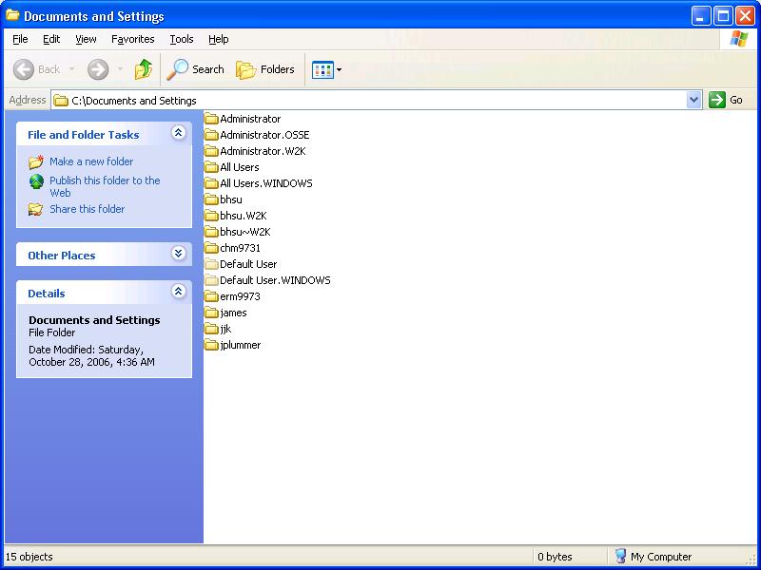Click the green Go arrow button

coord(717,100)
